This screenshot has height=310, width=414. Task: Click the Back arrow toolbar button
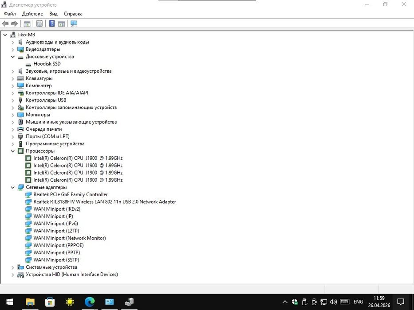pyautogui.click(x=5, y=24)
